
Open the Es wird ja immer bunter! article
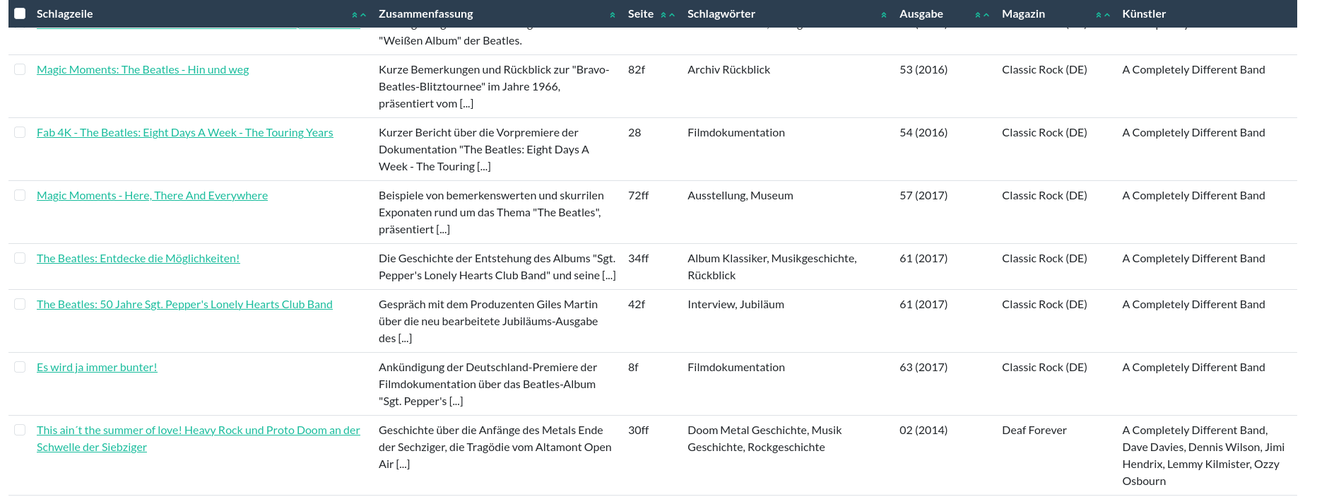[x=97, y=367]
